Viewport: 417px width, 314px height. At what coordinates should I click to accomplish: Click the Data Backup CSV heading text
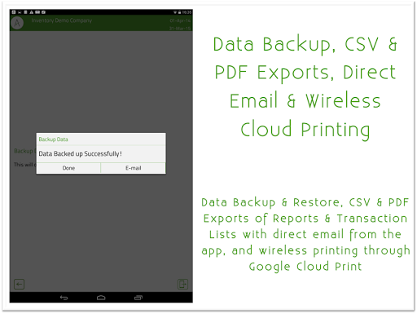pyautogui.click(x=305, y=86)
